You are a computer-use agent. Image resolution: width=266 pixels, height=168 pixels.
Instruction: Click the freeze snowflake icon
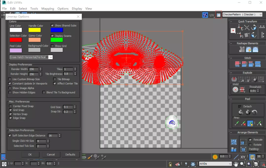click(x=193, y=164)
